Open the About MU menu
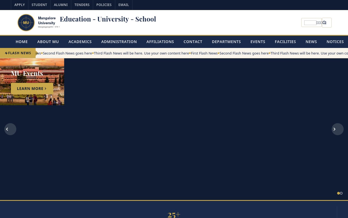 pos(48,42)
